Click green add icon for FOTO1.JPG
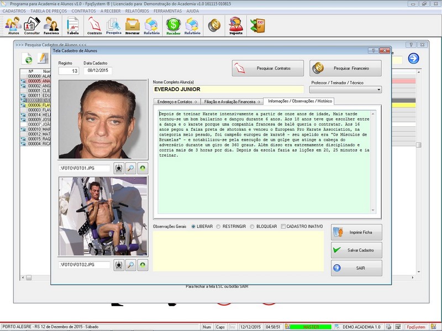This screenshot has height=331, width=442. coord(143,168)
